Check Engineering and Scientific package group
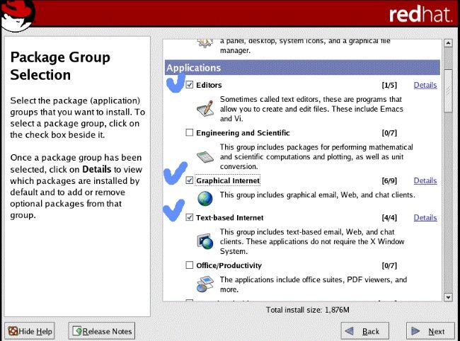The width and height of the screenshot is (460, 341). click(190, 132)
